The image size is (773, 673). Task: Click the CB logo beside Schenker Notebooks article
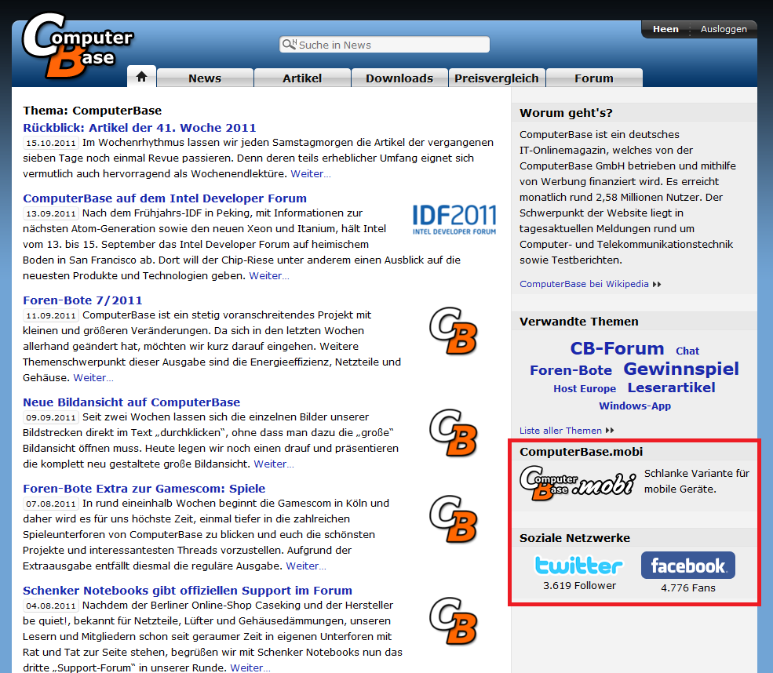pos(453,620)
